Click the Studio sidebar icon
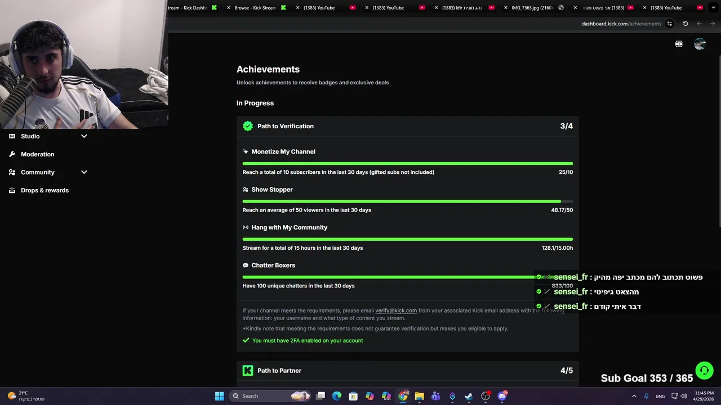 tap(12, 136)
